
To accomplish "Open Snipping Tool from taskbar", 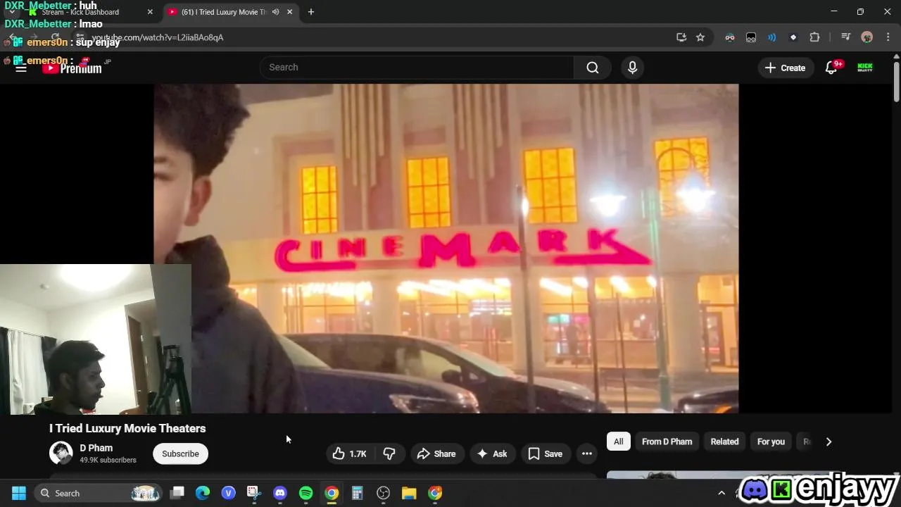I will point(254,493).
